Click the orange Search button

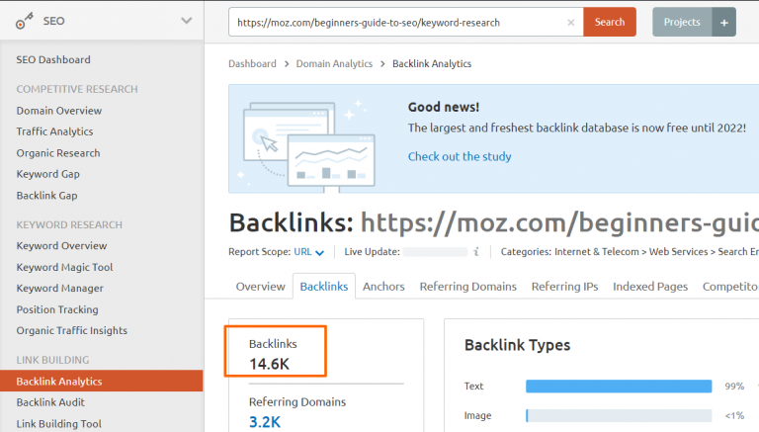(610, 22)
